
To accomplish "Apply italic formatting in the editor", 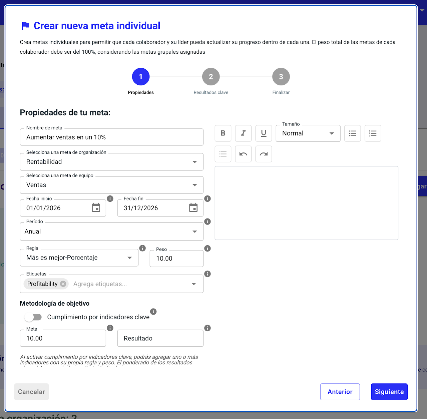I will [243, 133].
